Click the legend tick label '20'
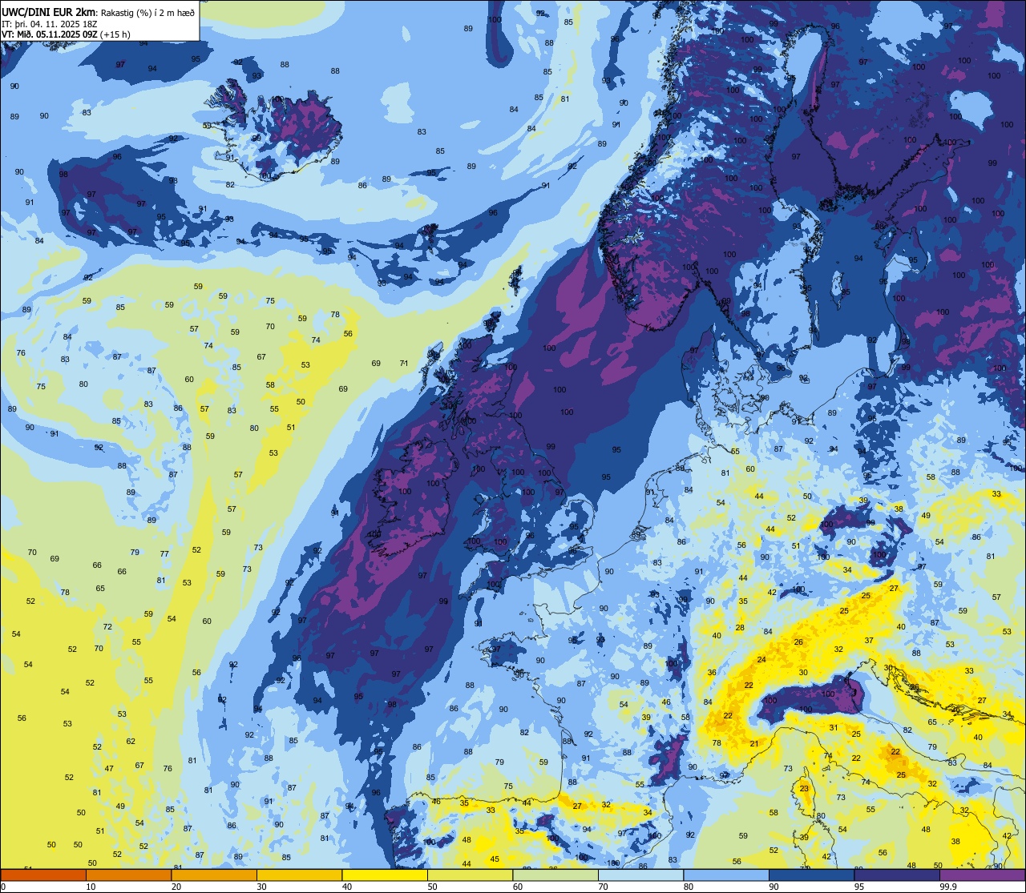Screen dimensions: 1026x893 point(176,887)
